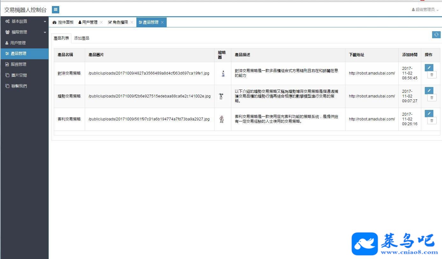Close the 用戶管理 tab
Screen dimensions: 442x259
point(101,22)
